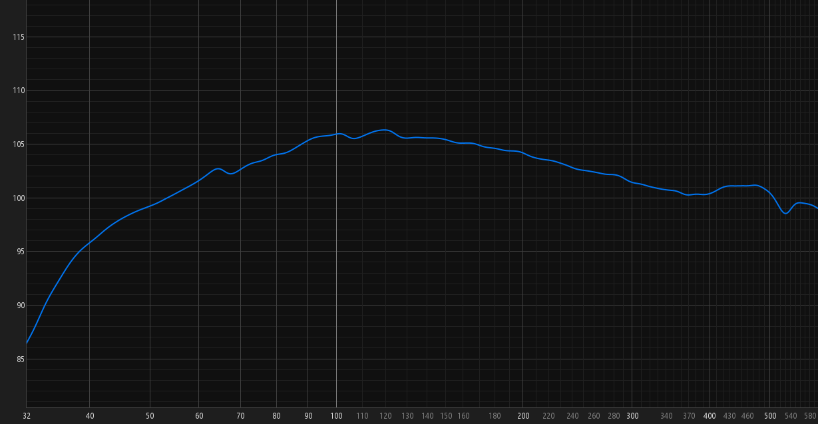Click the 300 frequency axis label
This screenshot has height=424, width=818.
click(633, 416)
